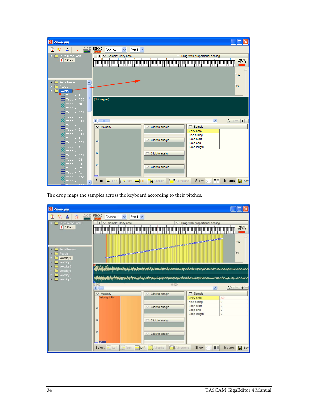318x412 pixels.
Task: Click first Show view icon in upper window
Action: (x=209, y=181)
